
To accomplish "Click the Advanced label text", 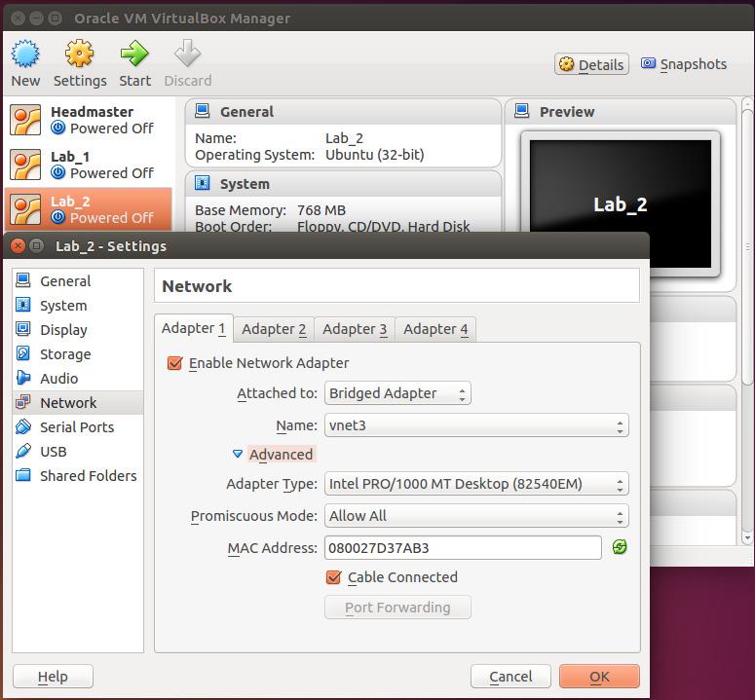I will click(282, 454).
